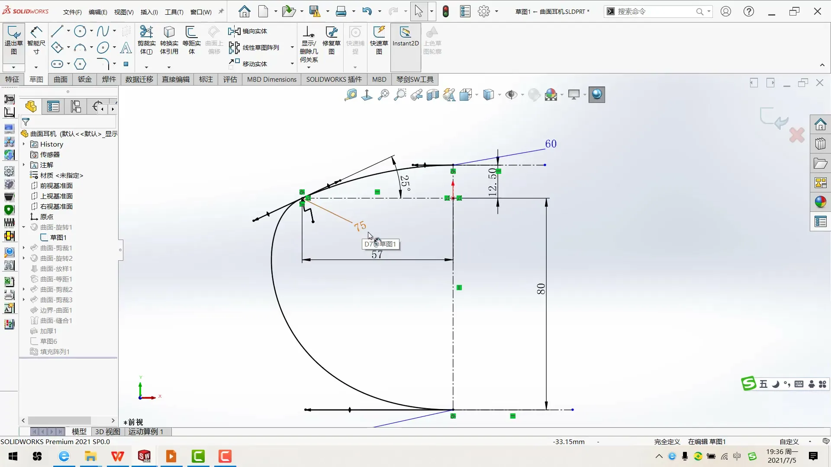The height and width of the screenshot is (467, 831).
Task: Expand the 曲面-旋转1 feature tree node
Action: [24, 227]
